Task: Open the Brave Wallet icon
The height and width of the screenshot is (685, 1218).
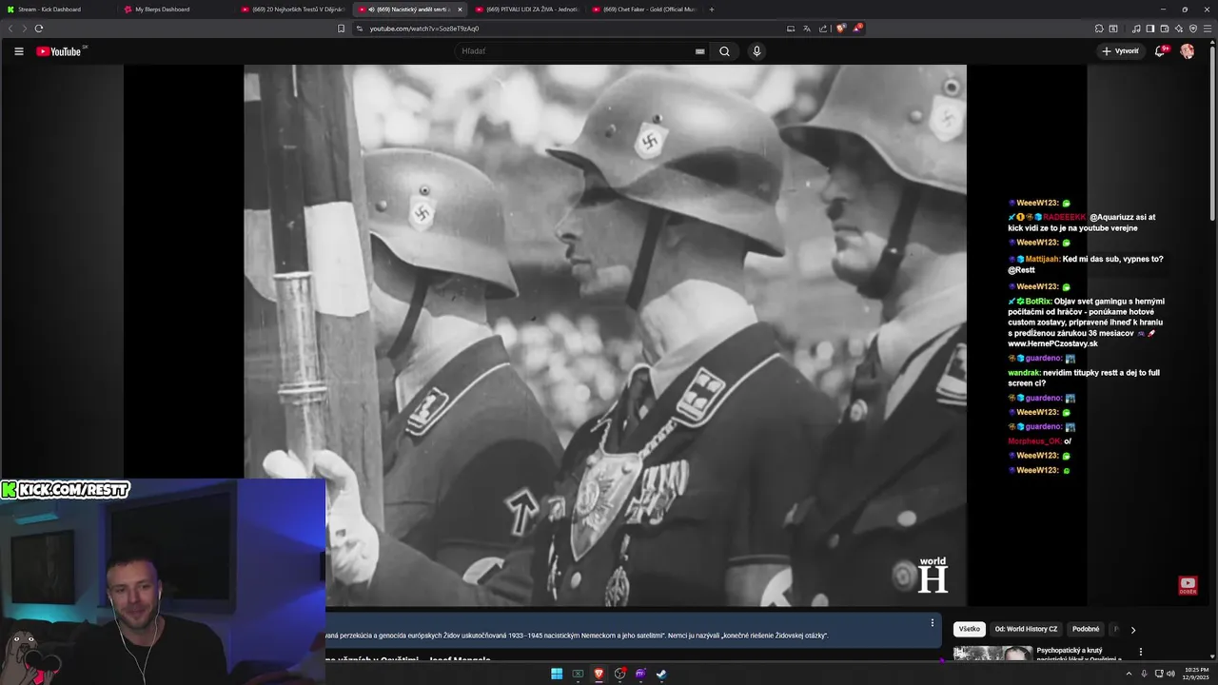Action: [1165, 29]
